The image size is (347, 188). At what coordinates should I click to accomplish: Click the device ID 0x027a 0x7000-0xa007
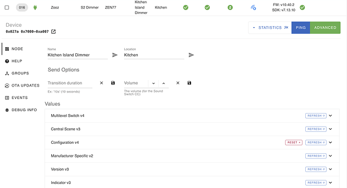pos(27,32)
